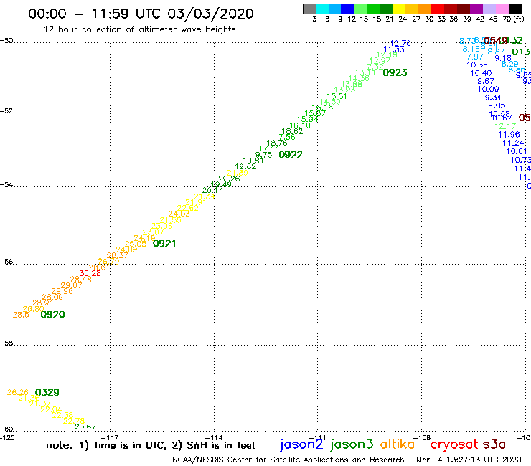The image size is (531, 466).
Task: Click the light green value 12.17
Action: [x=505, y=126]
